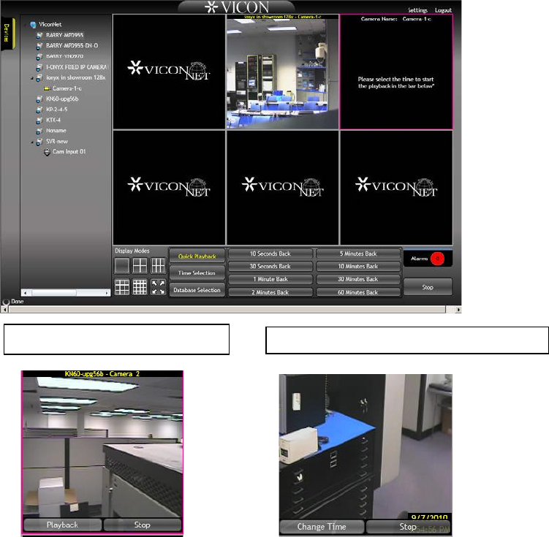Click the Change Time button

(x=322, y=527)
